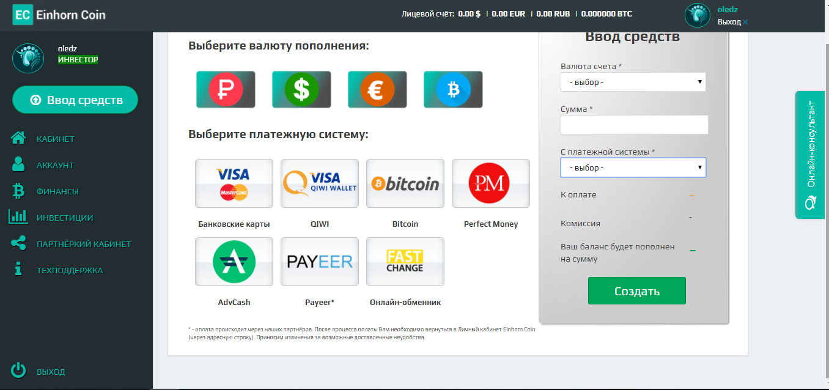Click the bitcoin icon beside ФИНАНСЫ
The image size is (829, 390).
point(18,191)
